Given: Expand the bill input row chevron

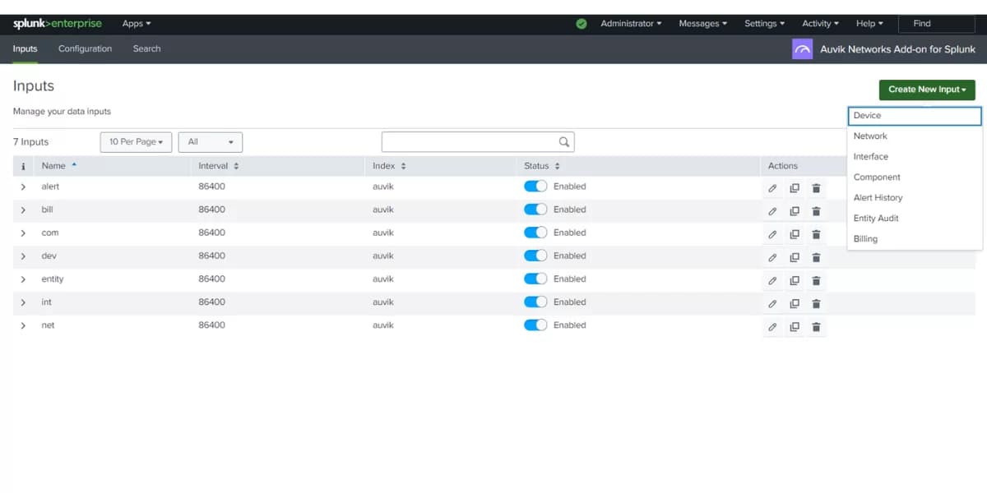Looking at the screenshot, I should click(23, 210).
